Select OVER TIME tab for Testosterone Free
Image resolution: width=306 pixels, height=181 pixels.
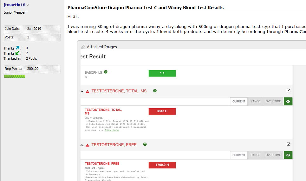click(x=273, y=155)
